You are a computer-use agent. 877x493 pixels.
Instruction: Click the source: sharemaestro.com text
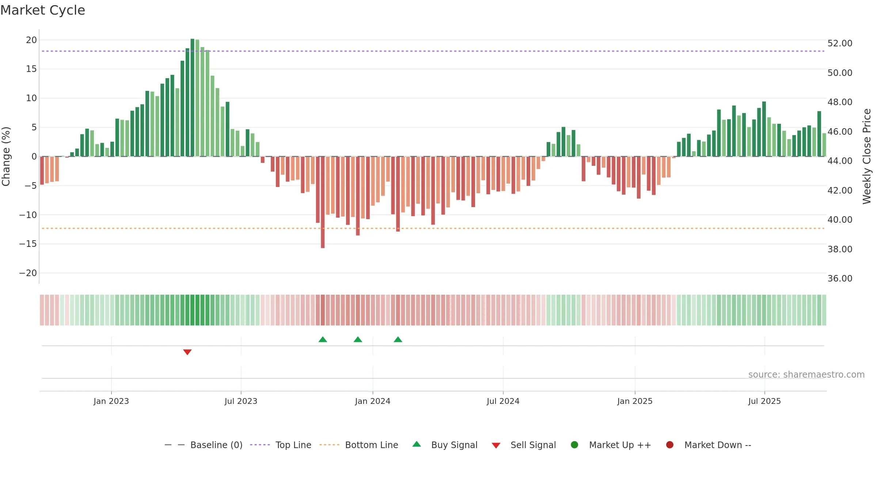(806, 375)
